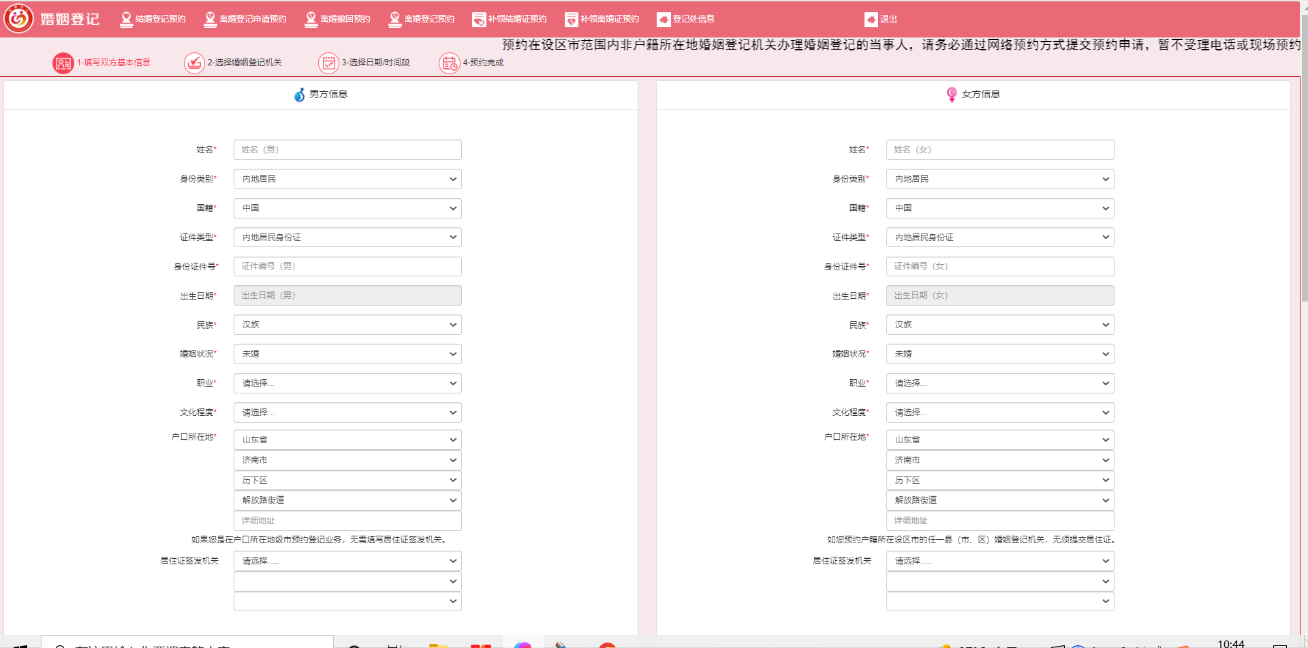Click the 女方信息 female symbol icon
Image resolution: width=1308 pixels, height=648 pixels.
(x=952, y=95)
